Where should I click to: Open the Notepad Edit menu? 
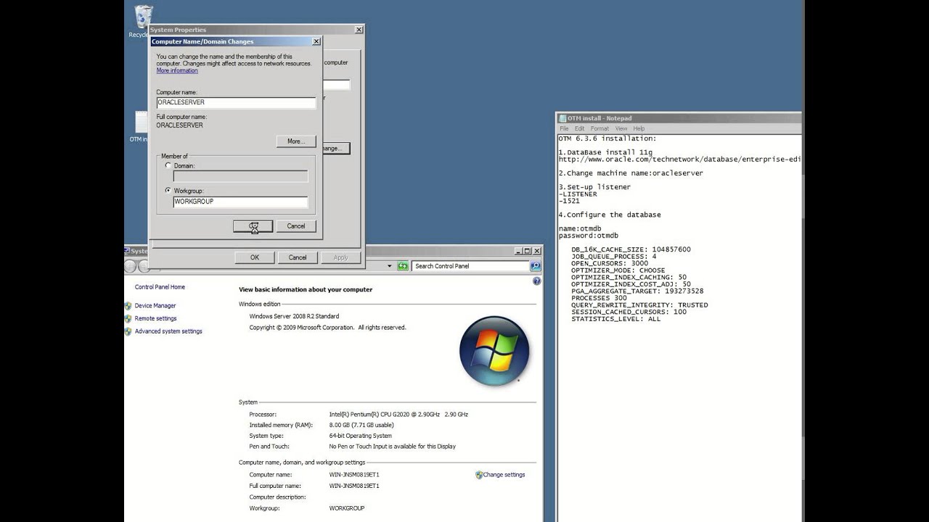(579, 128)
